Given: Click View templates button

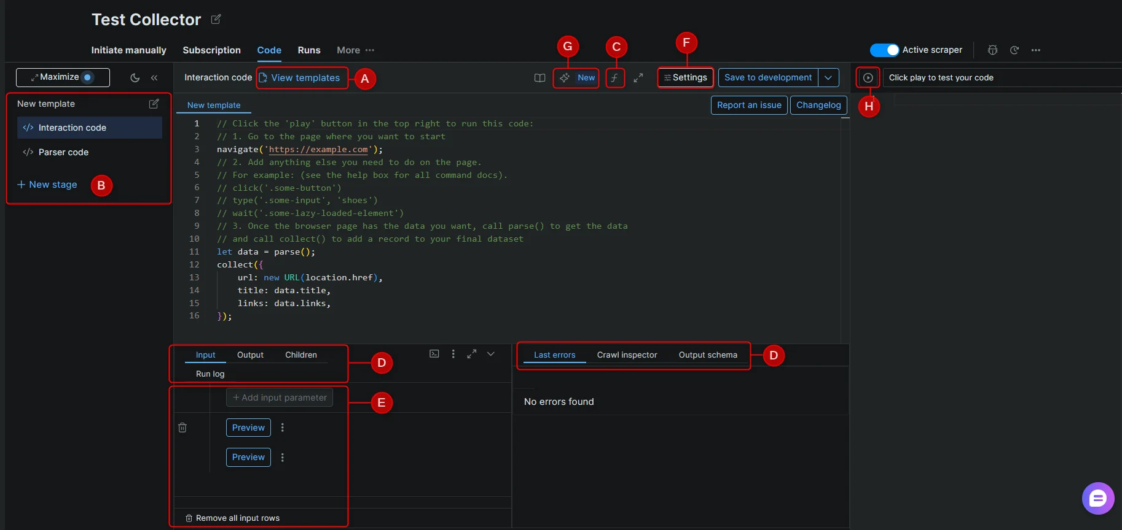Looking at the screenshot, I should [300, 78].
